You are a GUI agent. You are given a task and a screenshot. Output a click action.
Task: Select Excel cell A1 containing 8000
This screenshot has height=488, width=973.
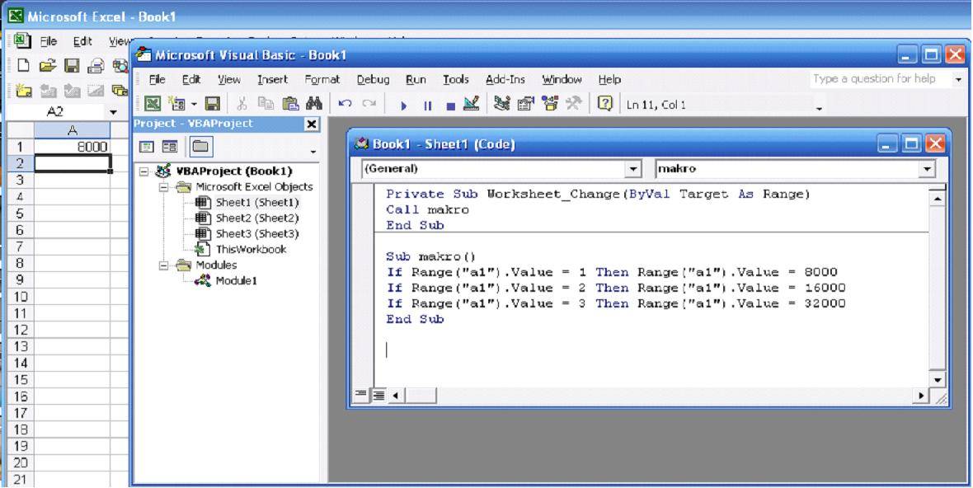72,147
